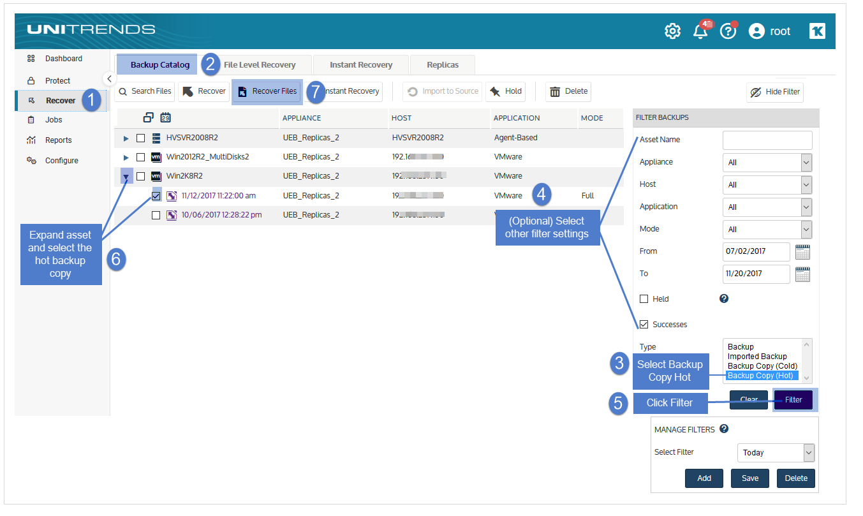Collapse the sidebar with the chevron arrow

109,78
